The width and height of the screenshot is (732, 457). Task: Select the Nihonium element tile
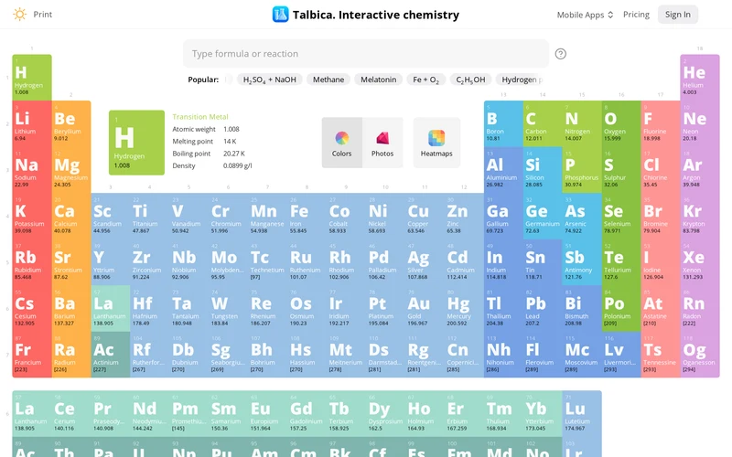coord(503,355)
